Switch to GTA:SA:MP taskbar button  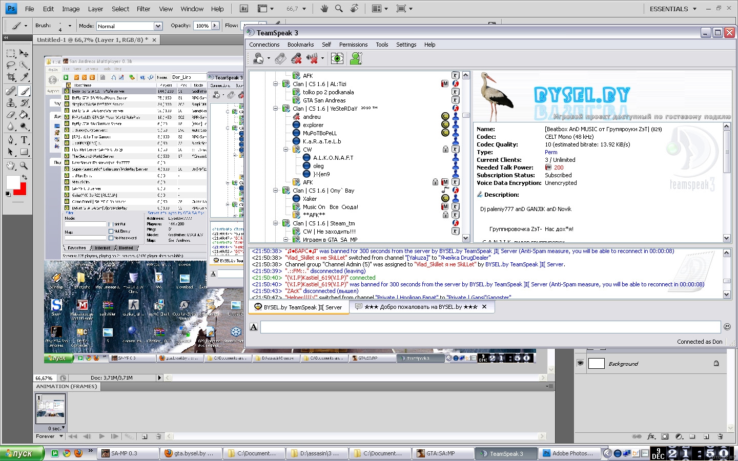click(442, 453)
